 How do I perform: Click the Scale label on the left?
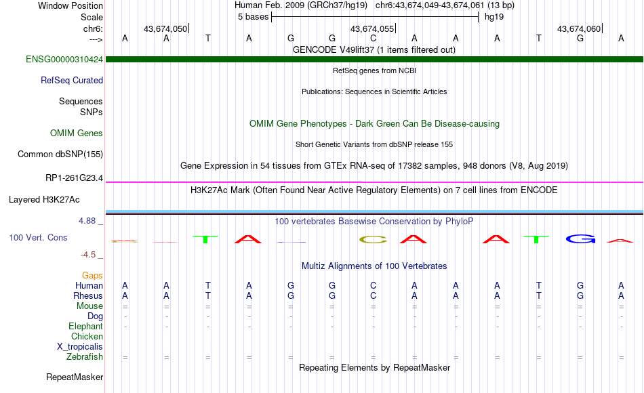tap(92, 17)
